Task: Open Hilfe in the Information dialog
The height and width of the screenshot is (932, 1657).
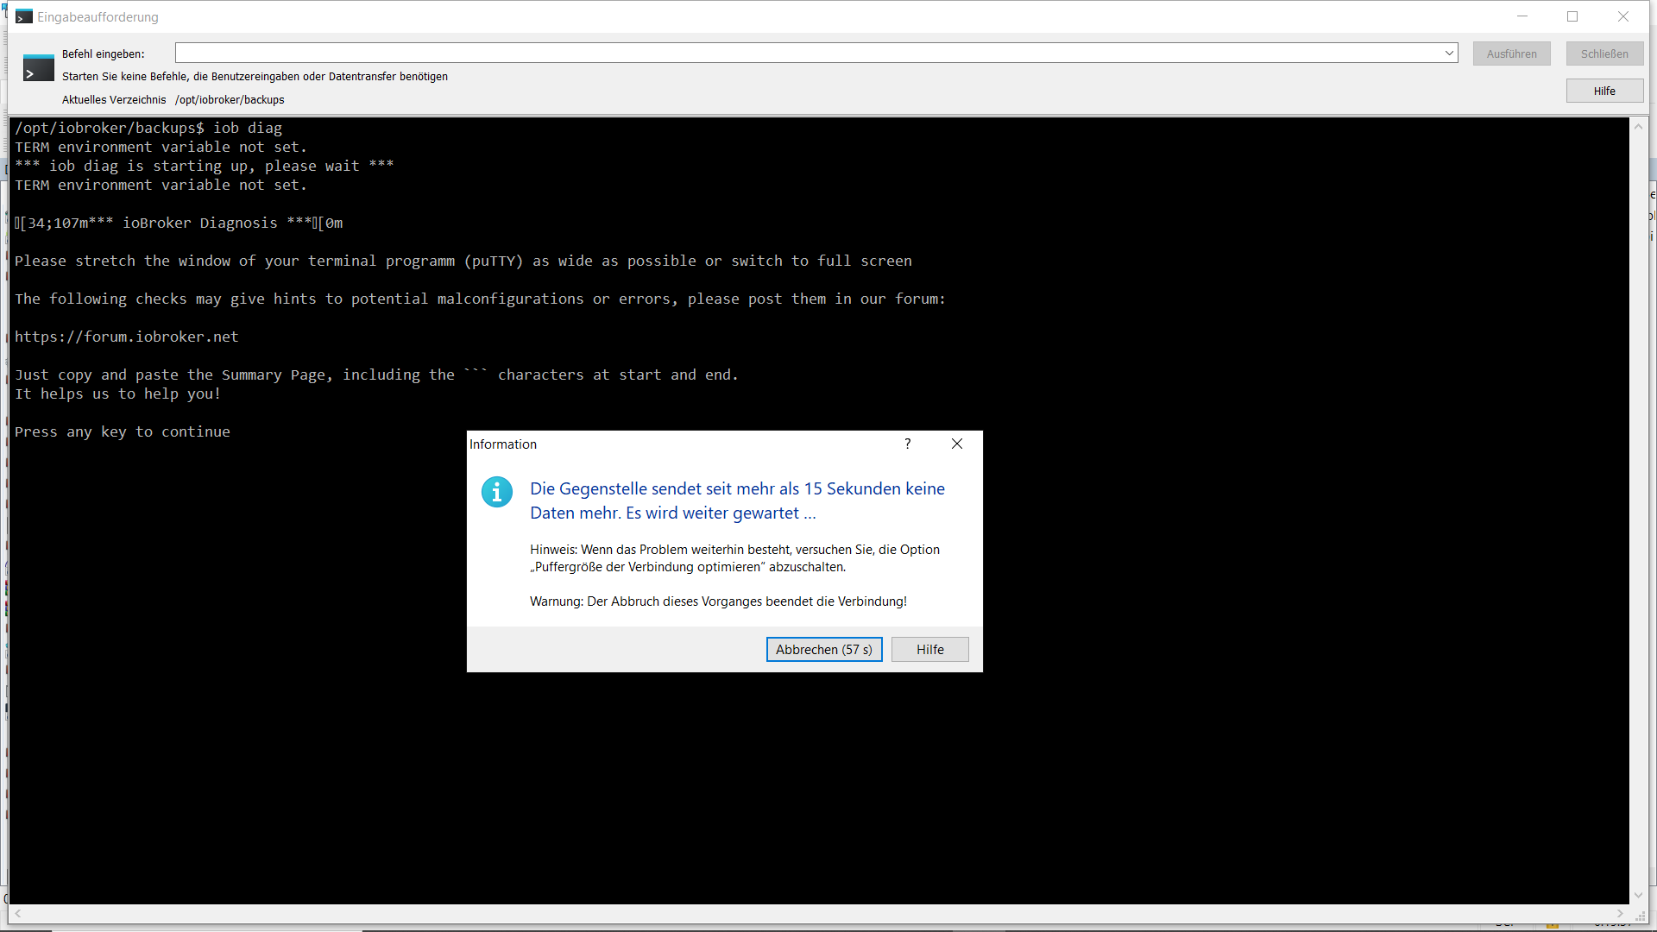Action: tap(929, 649)
